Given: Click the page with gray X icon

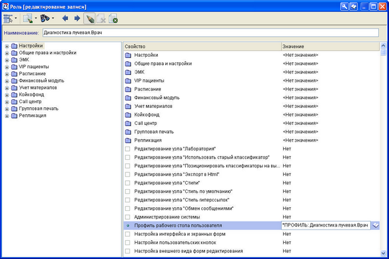Looking at the screenshot, I should click(101, 19).
